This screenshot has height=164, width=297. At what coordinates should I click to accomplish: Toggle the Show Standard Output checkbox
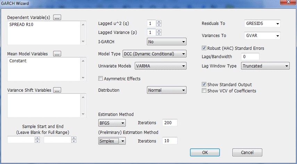(204, 84)
